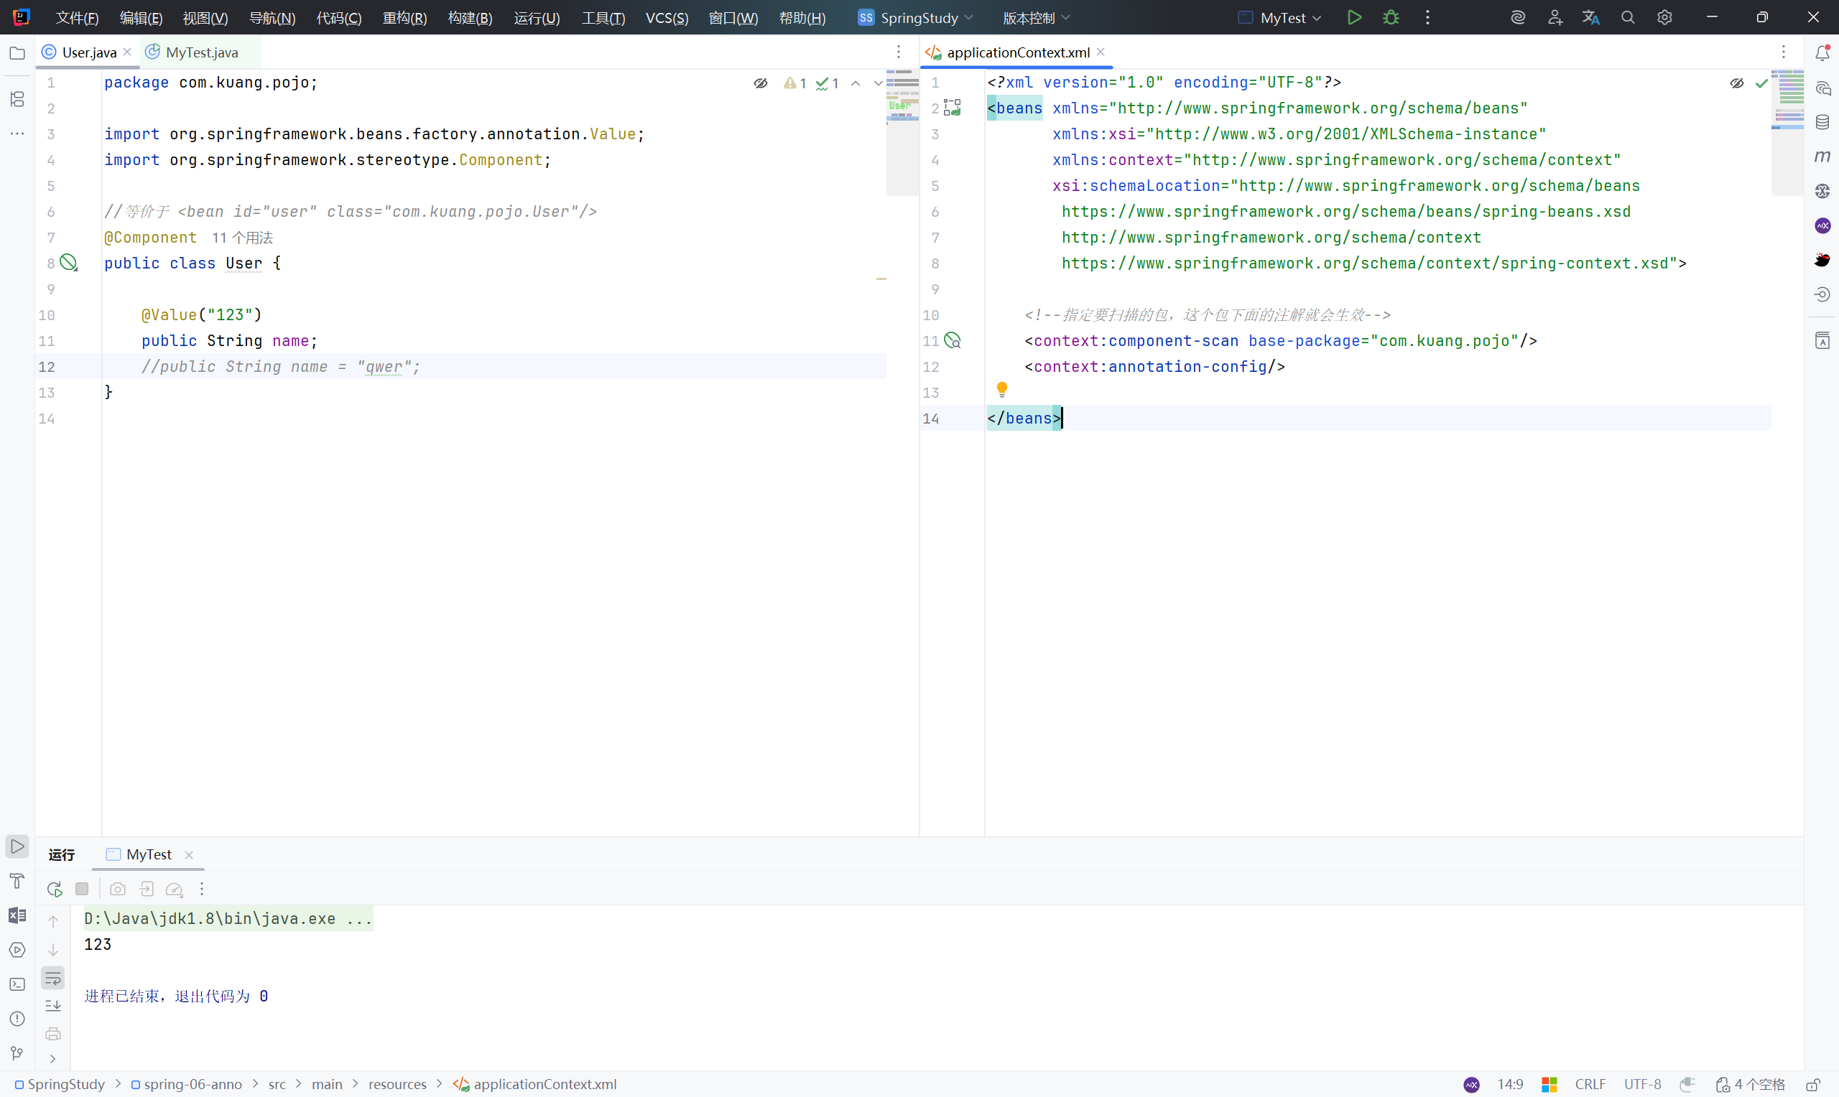Image resolution: width=1839 pixels, height=1097 pixels.
Task: Click the yellow intention light bulb
Action: (1002, 389)
